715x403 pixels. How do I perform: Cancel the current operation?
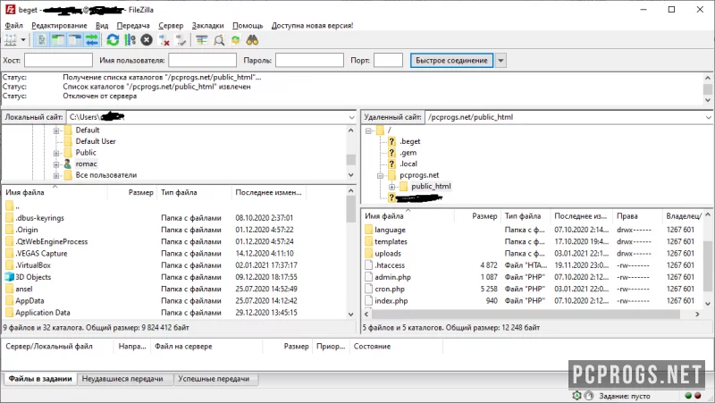(x=147, y=40)
